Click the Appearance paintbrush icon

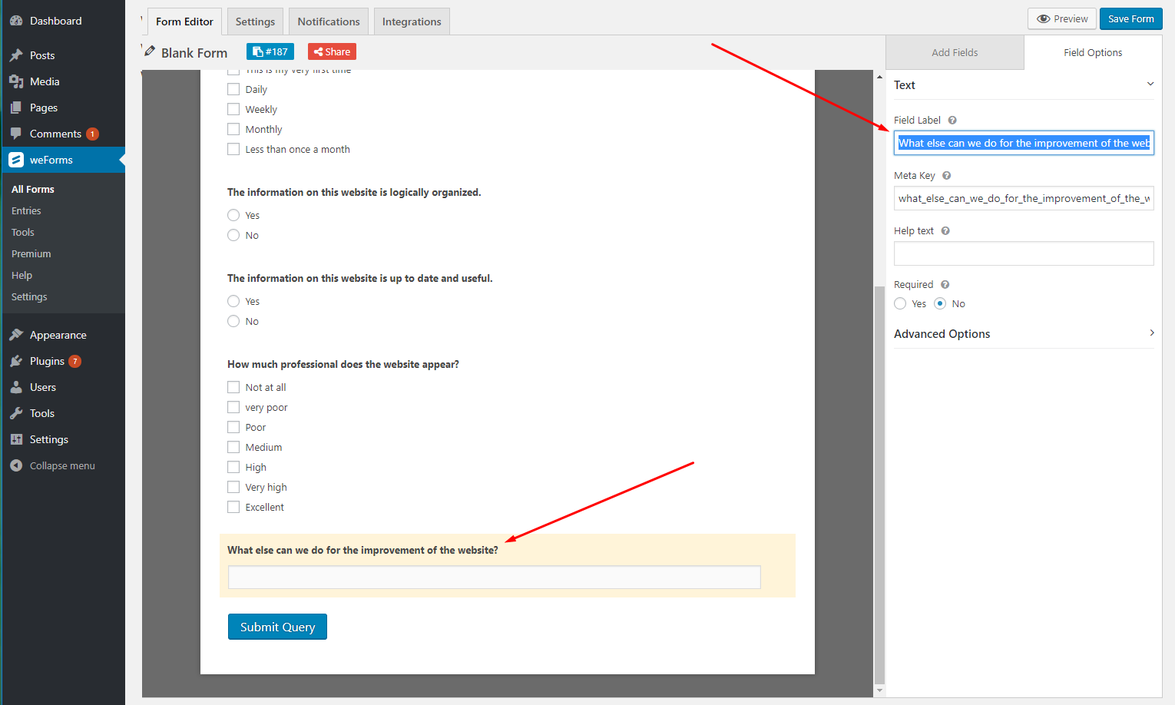point(16,335)
